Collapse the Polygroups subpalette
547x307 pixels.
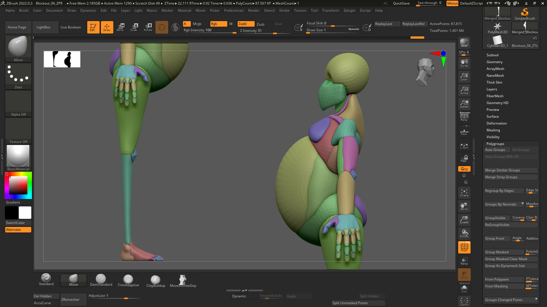(x=495, y=144)
